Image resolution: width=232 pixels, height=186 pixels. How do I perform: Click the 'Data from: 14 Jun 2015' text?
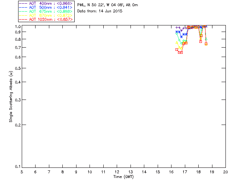tap(100, 11)
